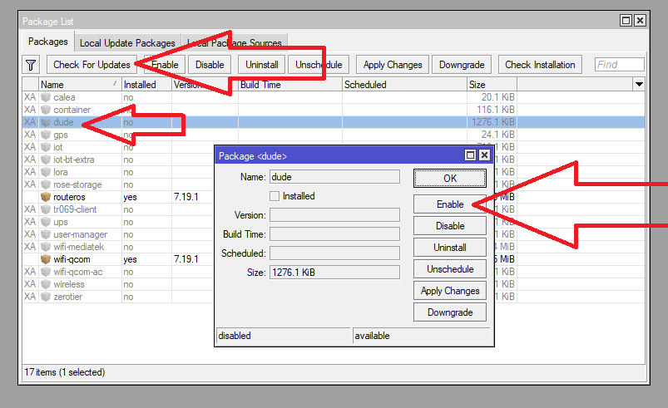Screen dimensions: 668x408
Task: Click the toolbar Uninstall button
Action: coord(261,65)
